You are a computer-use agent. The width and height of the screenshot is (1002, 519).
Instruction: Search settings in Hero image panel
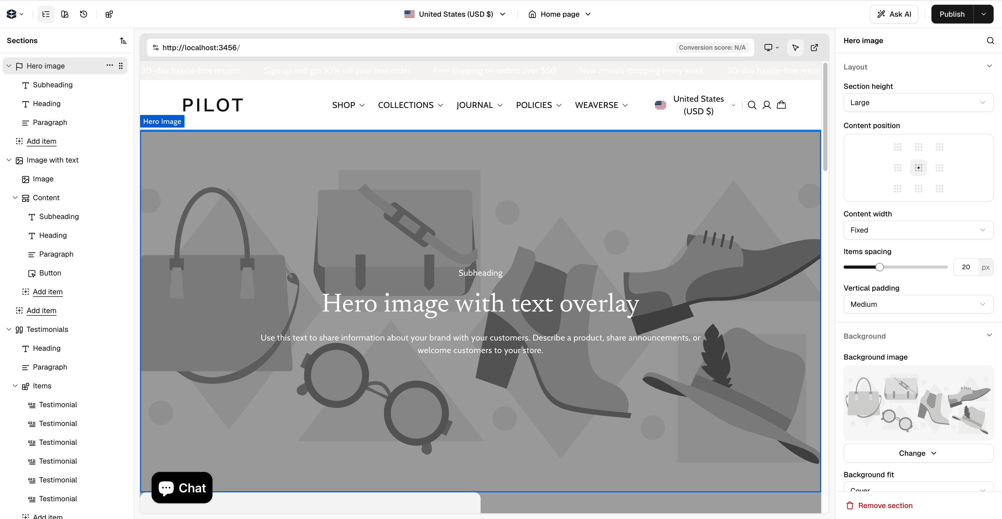coord(990,41)
